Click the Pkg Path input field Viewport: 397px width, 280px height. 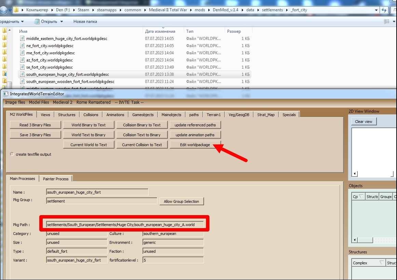coord(125,225)
